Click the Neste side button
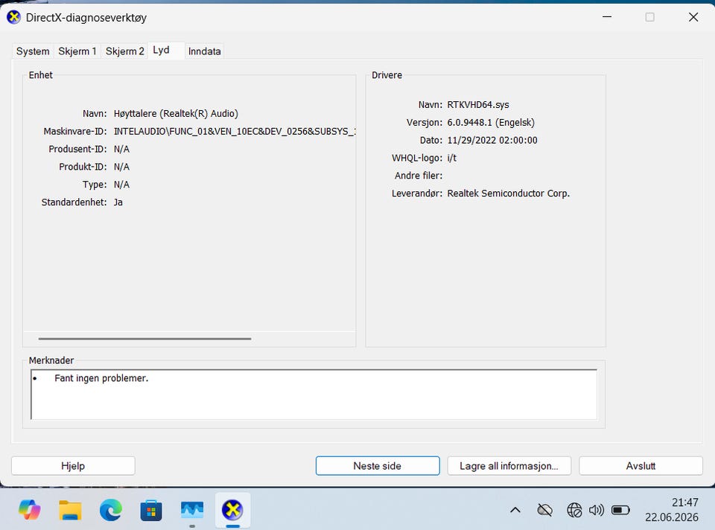This screenshot has height=530, width=715. 378,466
